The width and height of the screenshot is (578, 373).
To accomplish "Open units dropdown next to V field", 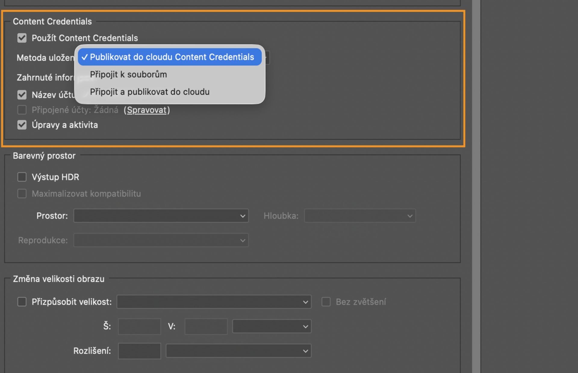I will pos(272,326).
